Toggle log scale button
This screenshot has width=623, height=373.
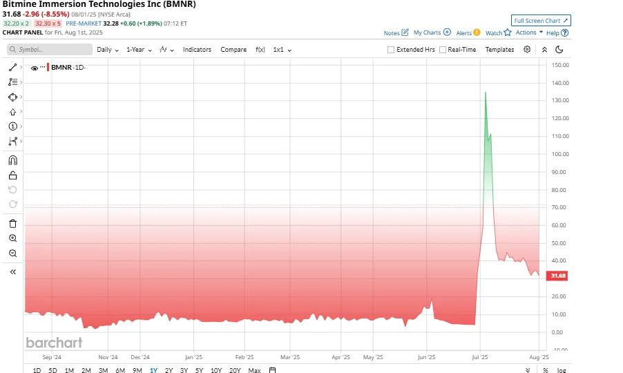point(561,370)
